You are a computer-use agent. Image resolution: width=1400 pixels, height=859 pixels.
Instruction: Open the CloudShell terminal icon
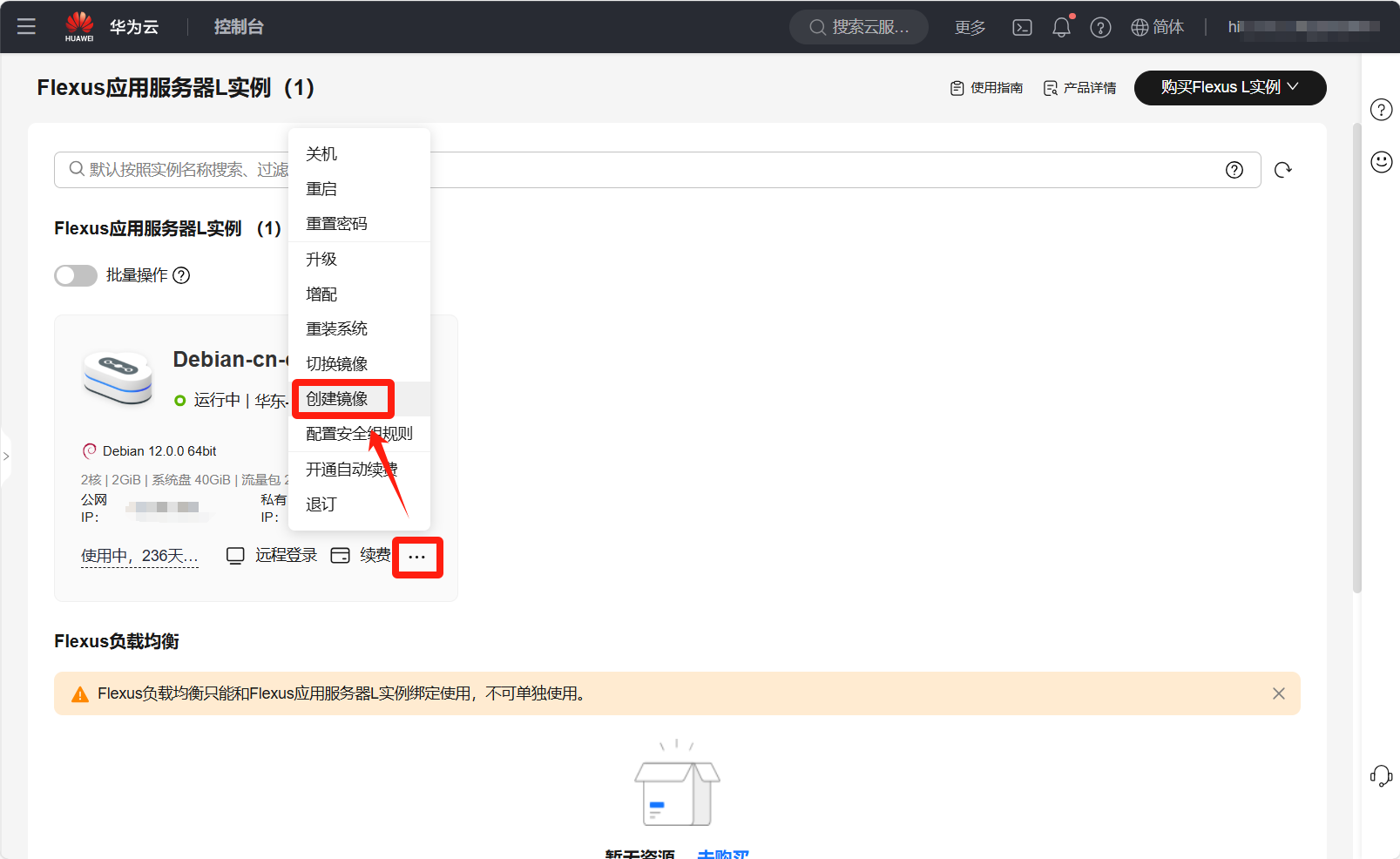coord(1022,27)
